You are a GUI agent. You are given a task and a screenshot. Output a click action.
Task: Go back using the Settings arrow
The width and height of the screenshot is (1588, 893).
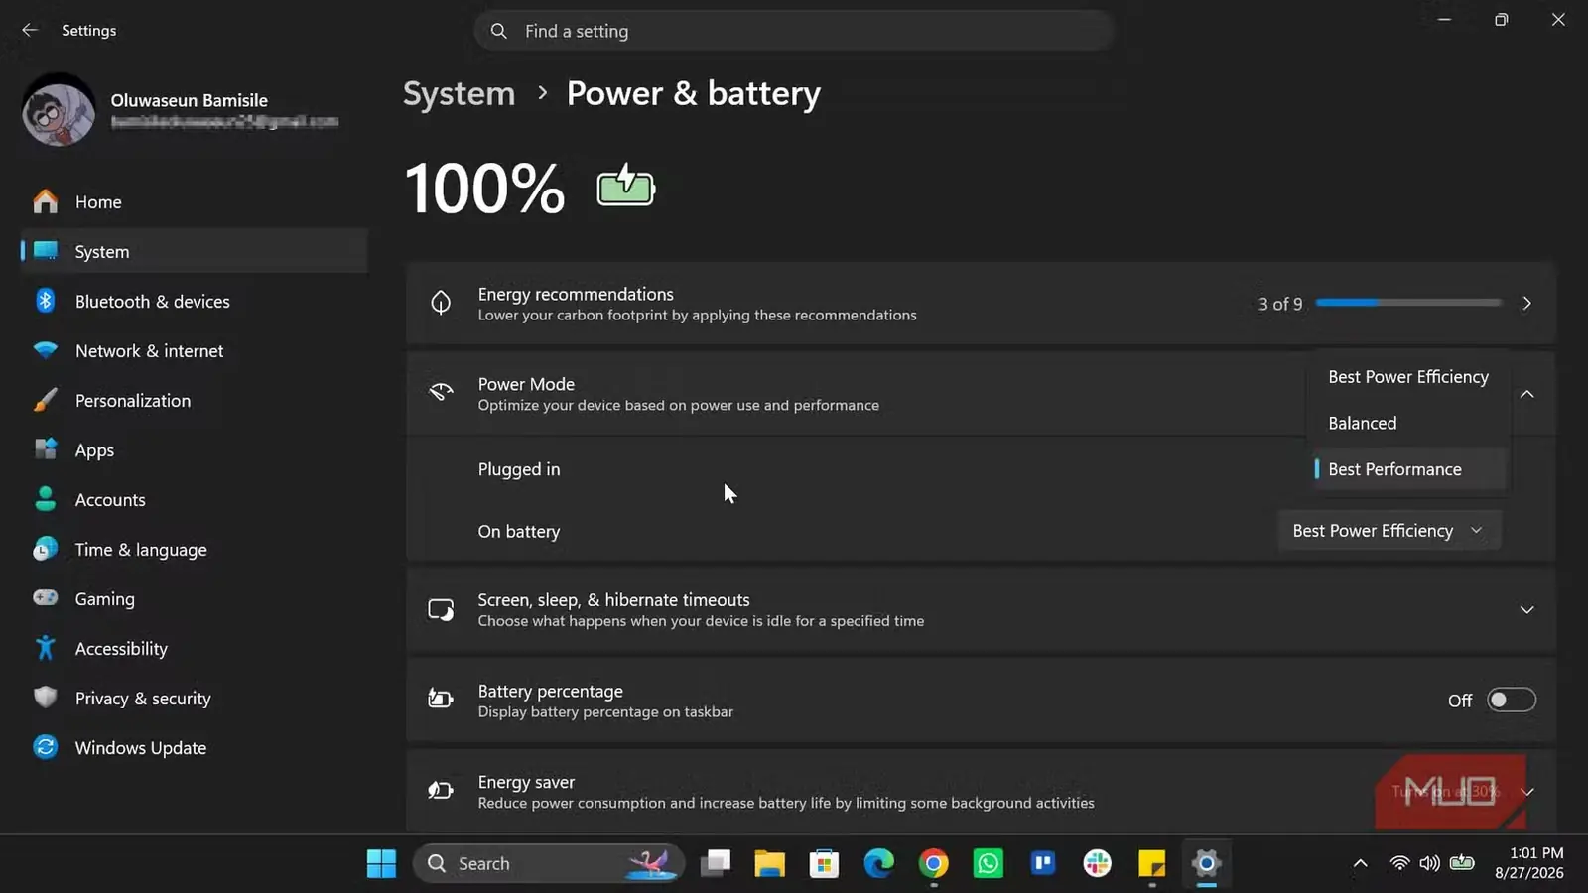[x=30, y=30]
